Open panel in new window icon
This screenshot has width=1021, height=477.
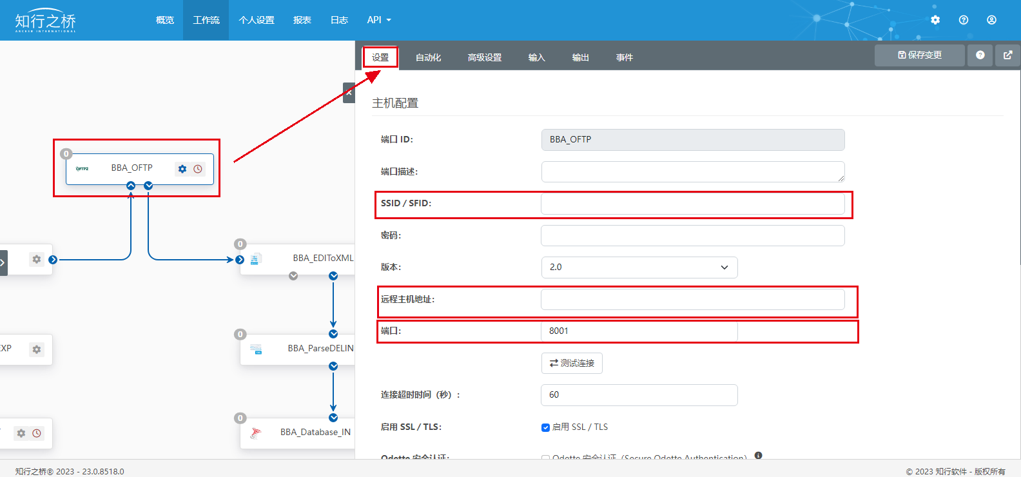click(x=1007, y=55)
